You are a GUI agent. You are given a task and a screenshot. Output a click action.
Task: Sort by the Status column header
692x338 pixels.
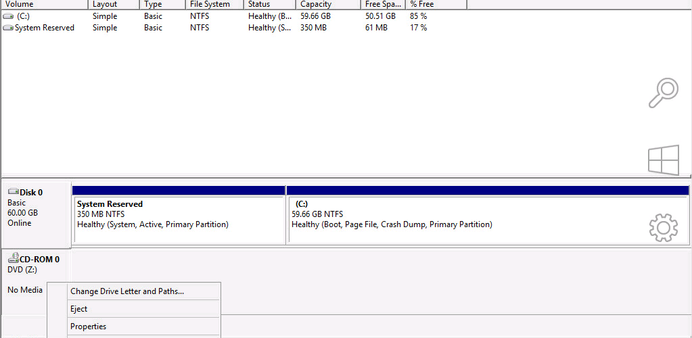tap(269, 5)
